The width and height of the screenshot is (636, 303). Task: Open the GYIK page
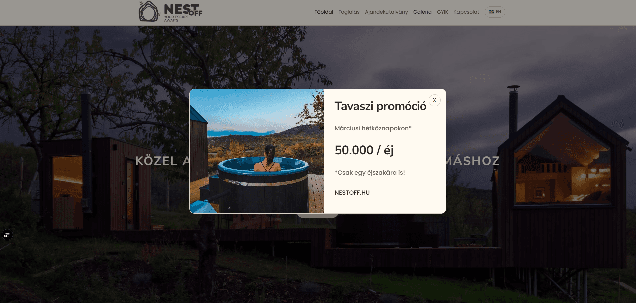point(442,12)
